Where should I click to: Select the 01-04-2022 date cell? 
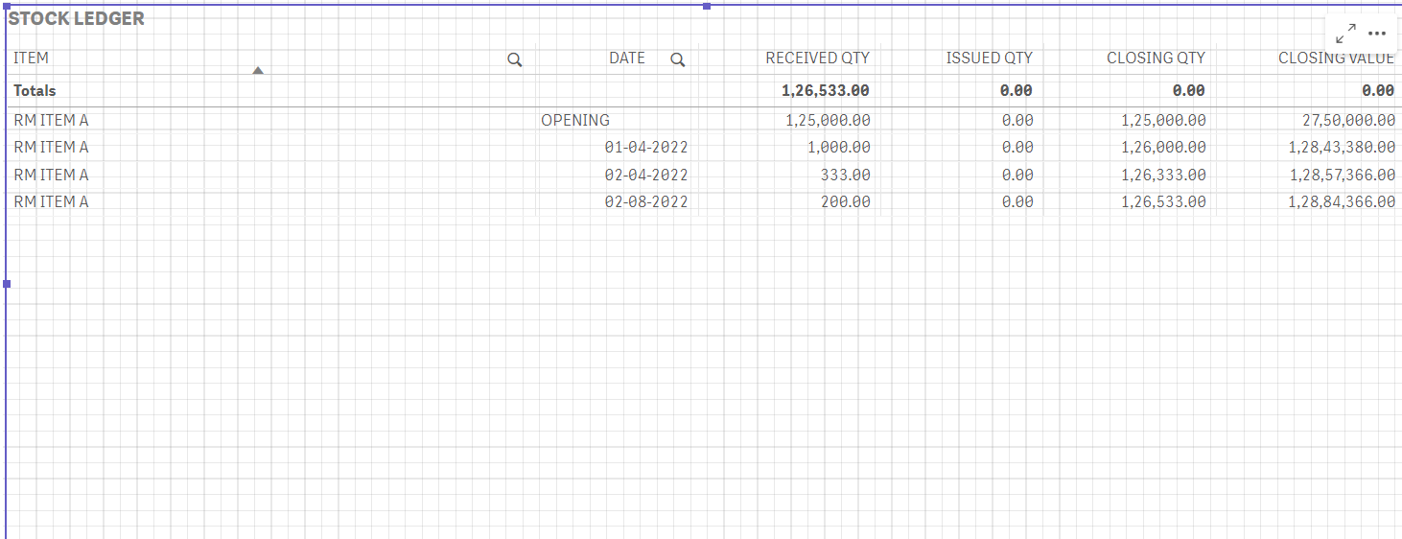pyautogui.click(x=646, y=147)
